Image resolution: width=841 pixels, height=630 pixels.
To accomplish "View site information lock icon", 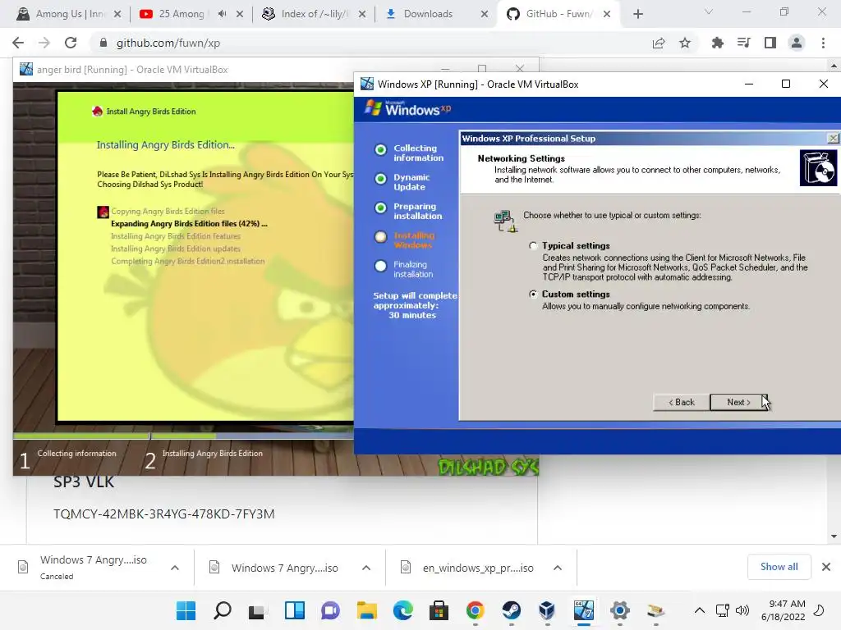I will coord(103,43).
